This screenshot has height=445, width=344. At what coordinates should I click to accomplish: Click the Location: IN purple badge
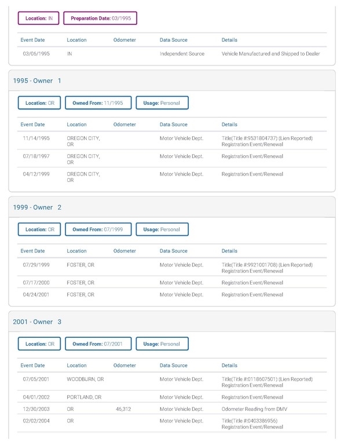tap(39, 18)
